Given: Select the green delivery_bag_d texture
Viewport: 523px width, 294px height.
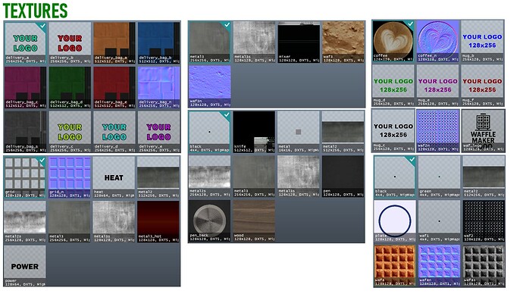Looking at the screenshot, I should pyautogui.click(x=70, y=87).
